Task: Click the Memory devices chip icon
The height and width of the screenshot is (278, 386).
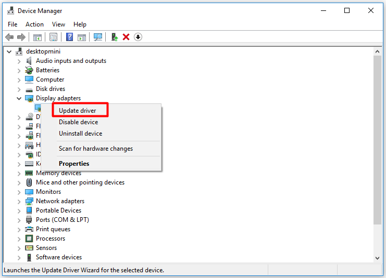Action: [29, 173]
